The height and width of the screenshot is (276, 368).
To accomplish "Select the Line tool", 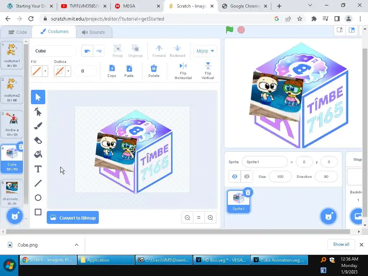I will 38,183.
